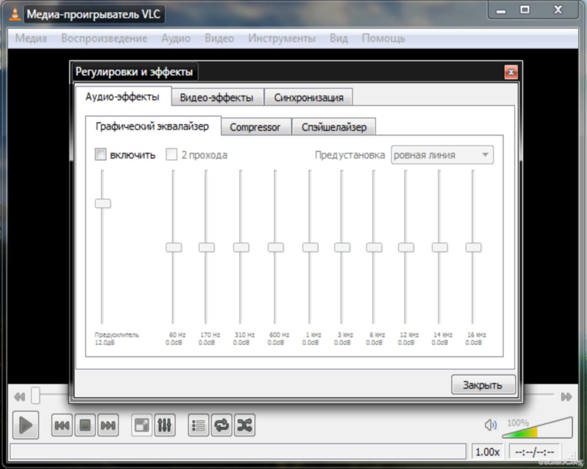Show the playlist icon
The height and width of the screenshot is (469, 587).
click(x=198, y=425)
